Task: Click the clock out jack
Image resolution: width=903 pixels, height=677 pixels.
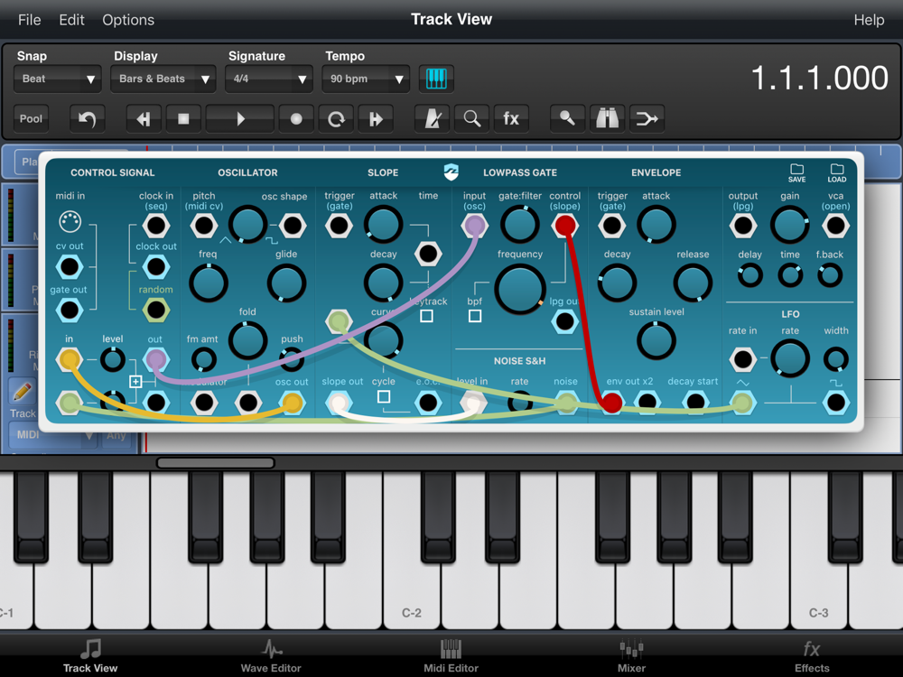Action: 156,267
